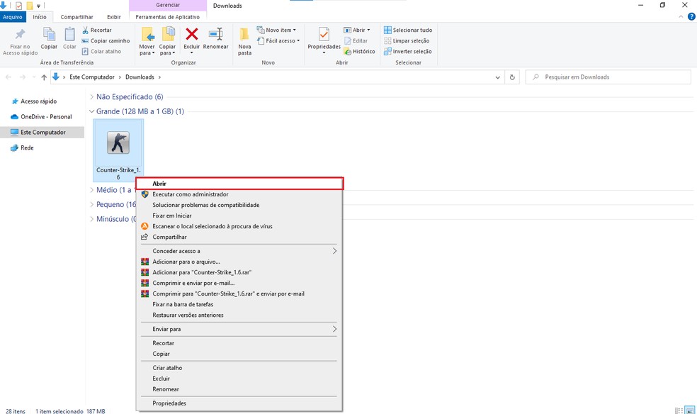The height and width of the screenshot is (414, 697).
Task: Click the Nova pasta folder icon
Action: coord(244,35)
